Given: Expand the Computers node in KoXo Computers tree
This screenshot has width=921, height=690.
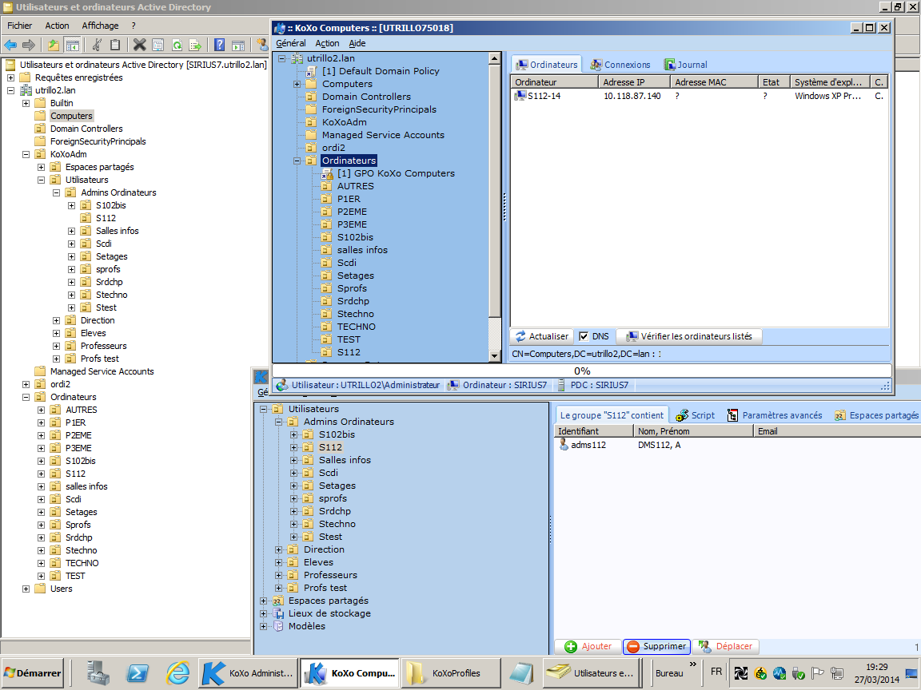Looking at the screenshot, I should tap(297, 84).
